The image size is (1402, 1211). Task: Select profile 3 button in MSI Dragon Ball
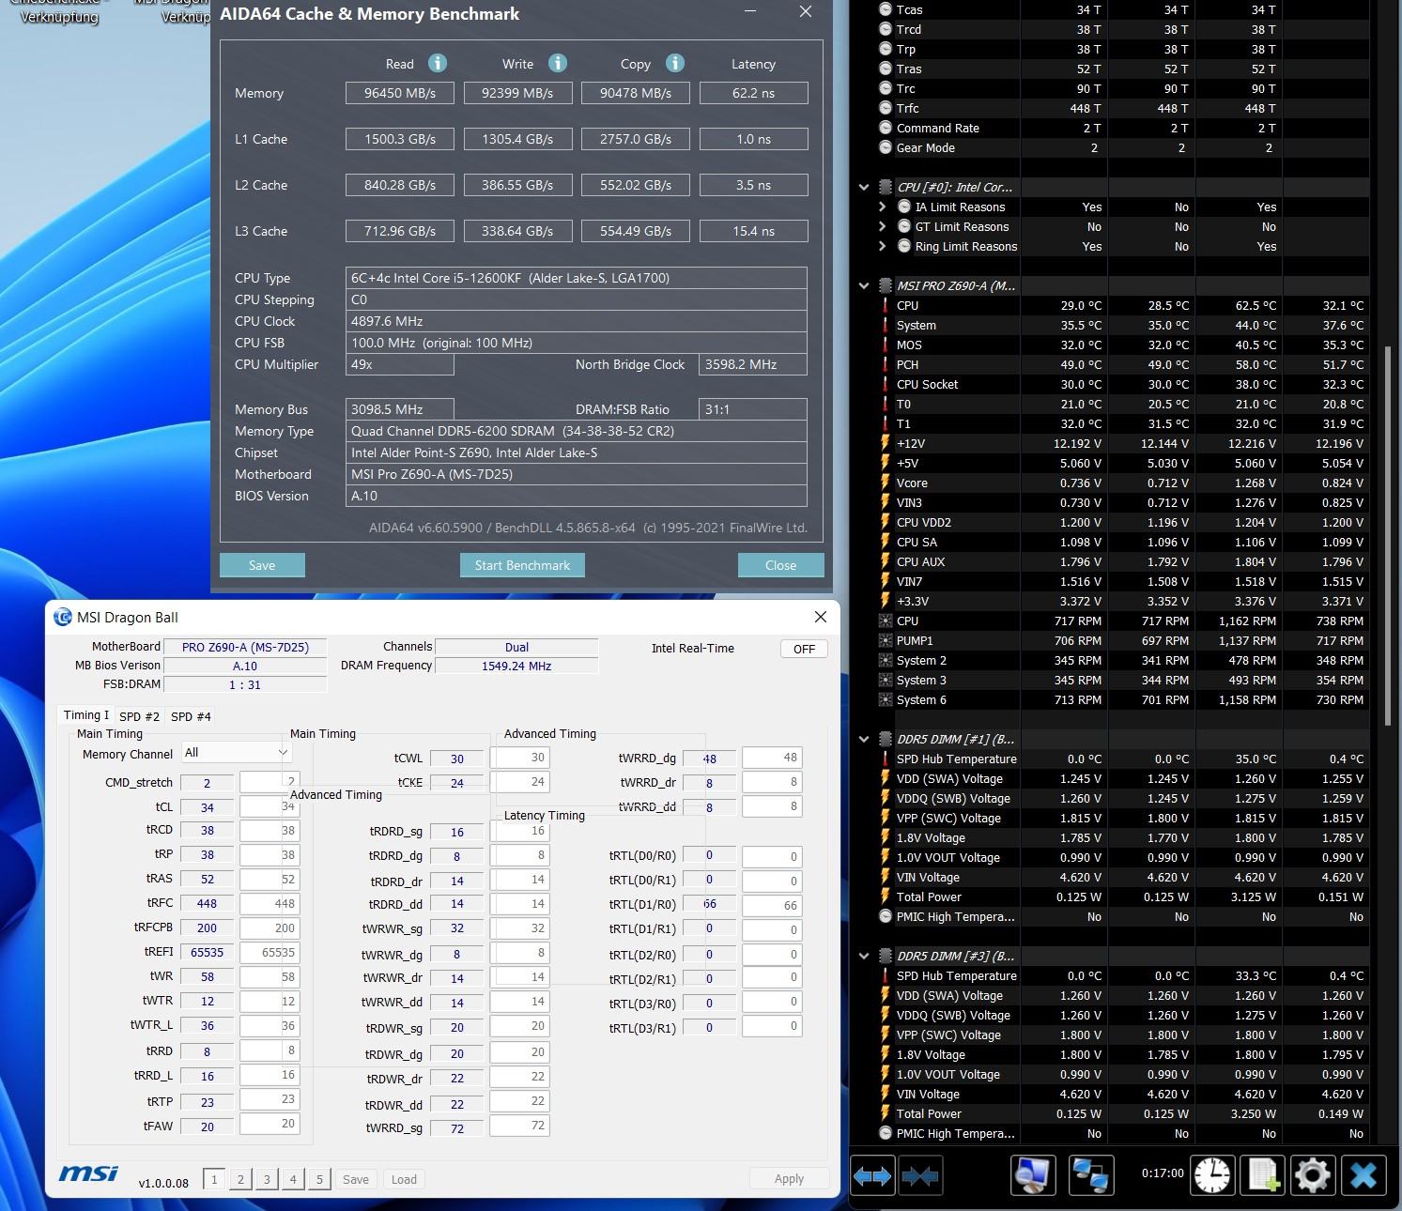(x=267, y=1179)
